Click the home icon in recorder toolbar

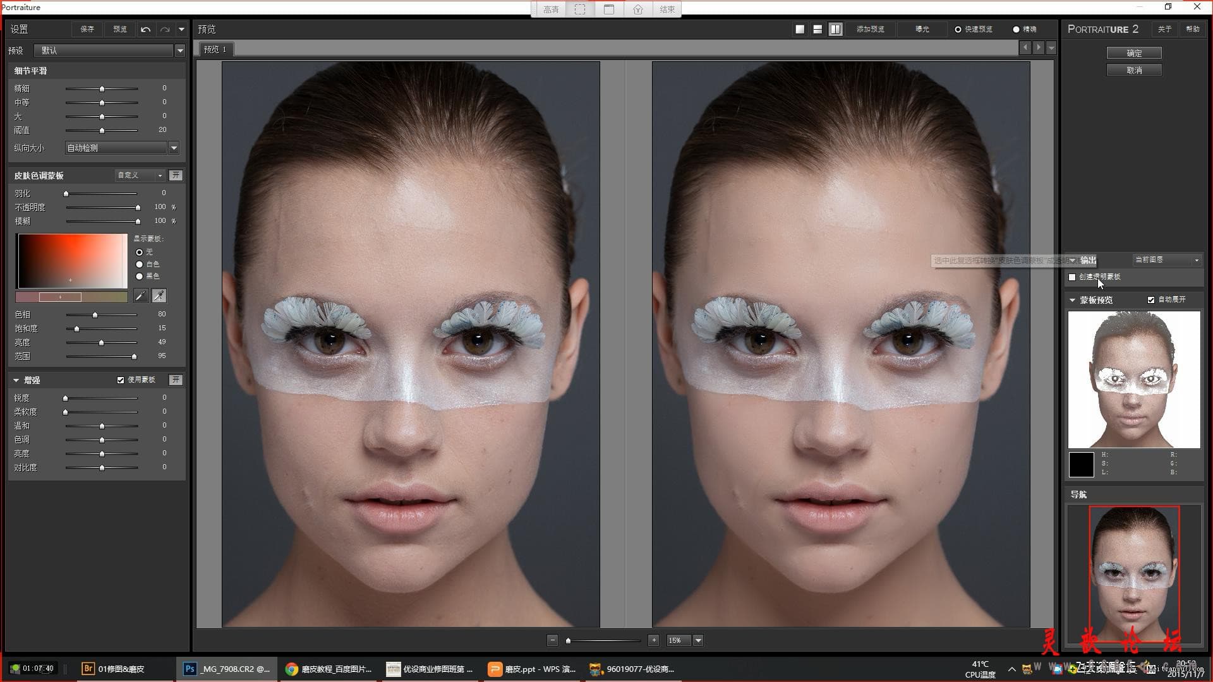638,9
